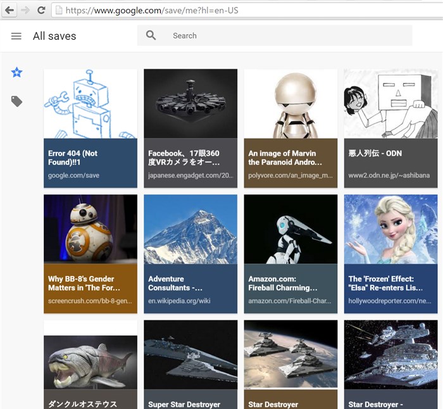
Task: Open the BB-8 droid thumbnail
Action: tap(90, 229)
